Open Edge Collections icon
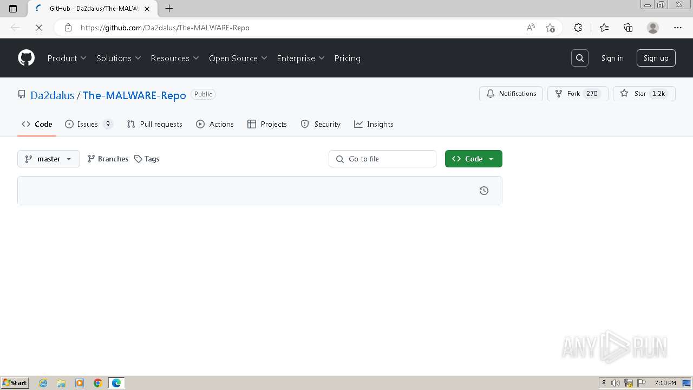 click(628, 28)
